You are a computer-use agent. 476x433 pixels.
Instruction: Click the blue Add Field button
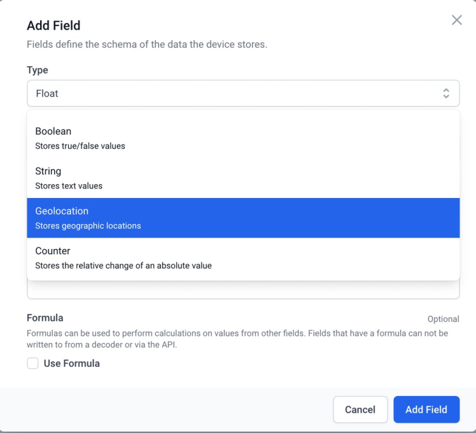pos(426,409)
